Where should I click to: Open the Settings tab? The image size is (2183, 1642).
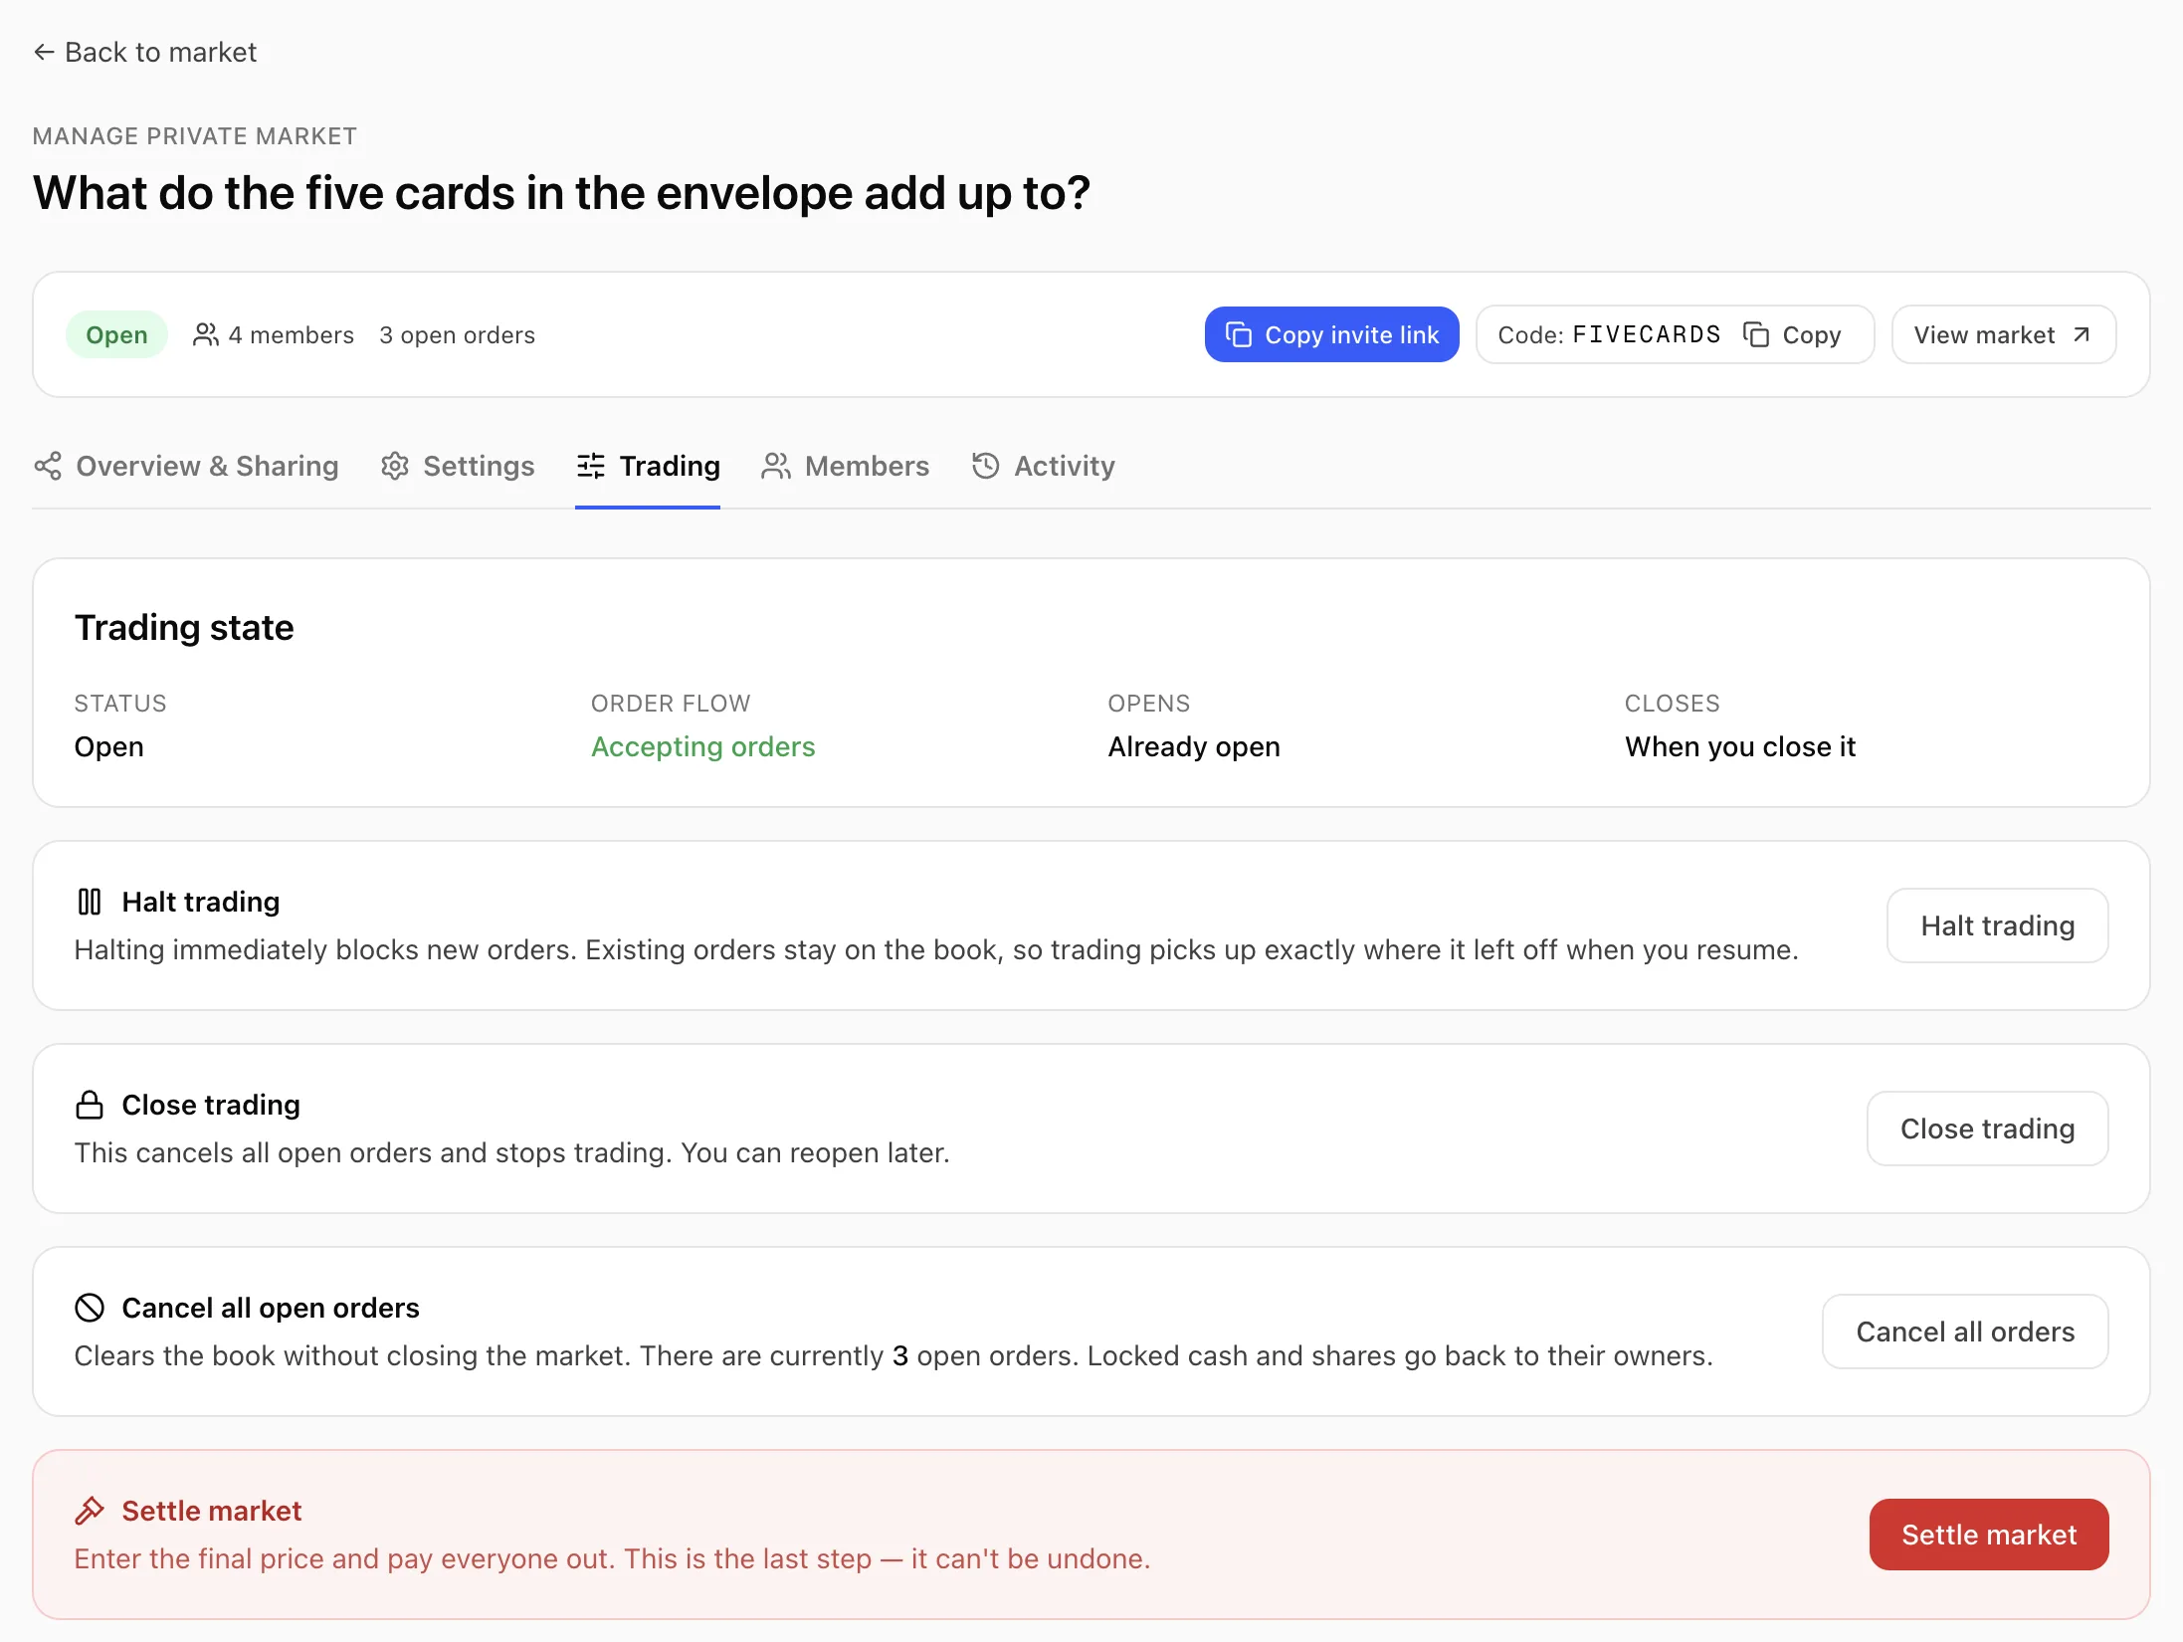[x=458, y=466]
